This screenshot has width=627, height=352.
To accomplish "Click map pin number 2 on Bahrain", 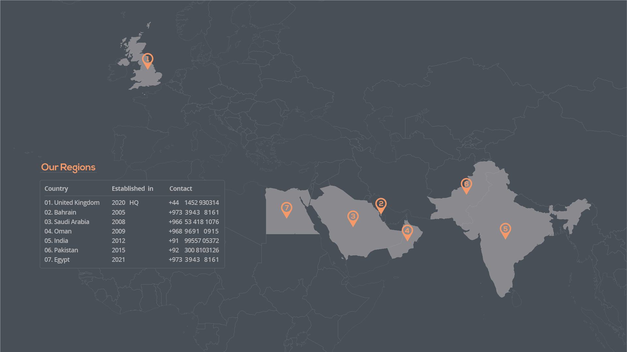I will pos(381,205).
